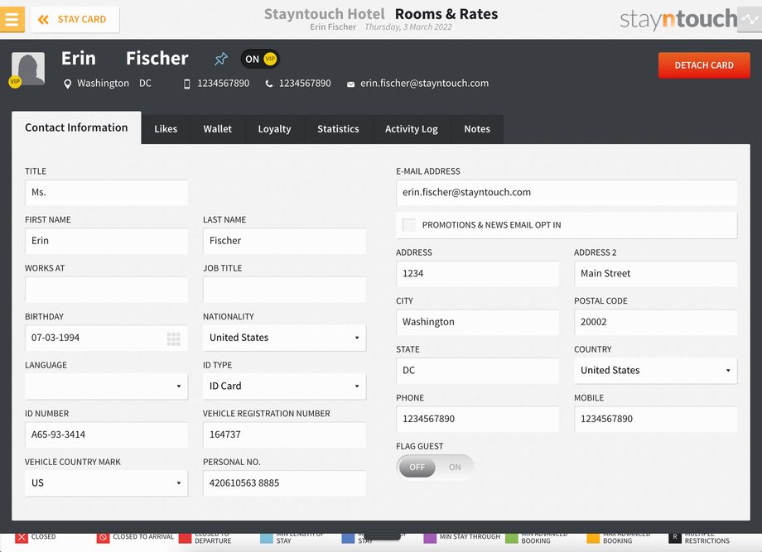Click the staytouch logo
This screenshot has height=552, width=762.
coord(678,19)
